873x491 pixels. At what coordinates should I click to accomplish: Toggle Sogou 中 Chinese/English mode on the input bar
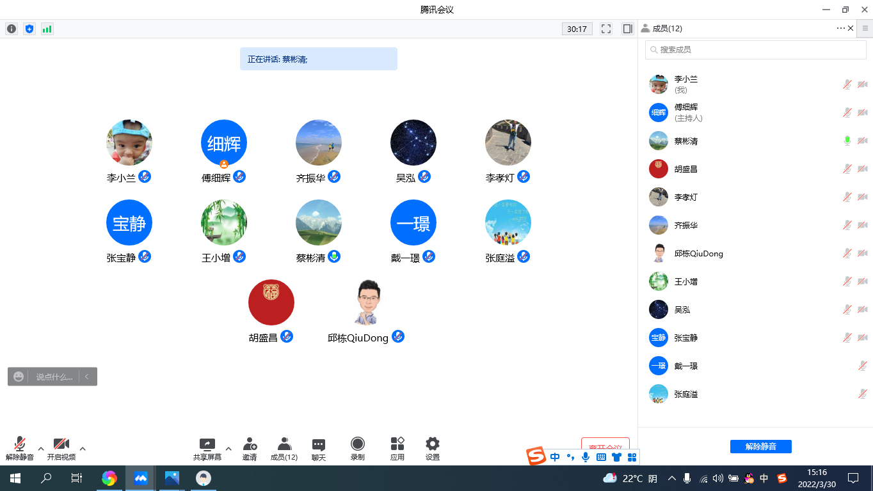pos(555,457)
